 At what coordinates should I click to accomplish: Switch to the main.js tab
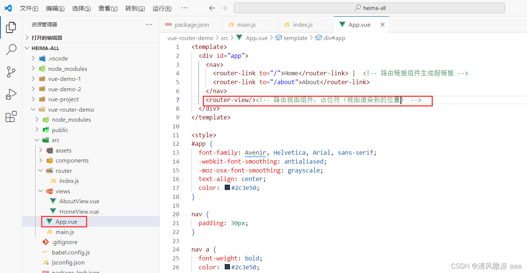click(x=250, y=24)
